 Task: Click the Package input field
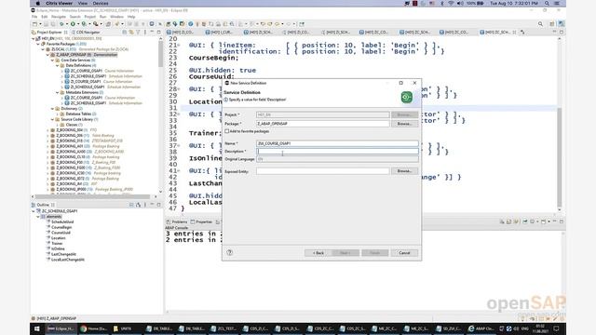[x=323, y=124]
